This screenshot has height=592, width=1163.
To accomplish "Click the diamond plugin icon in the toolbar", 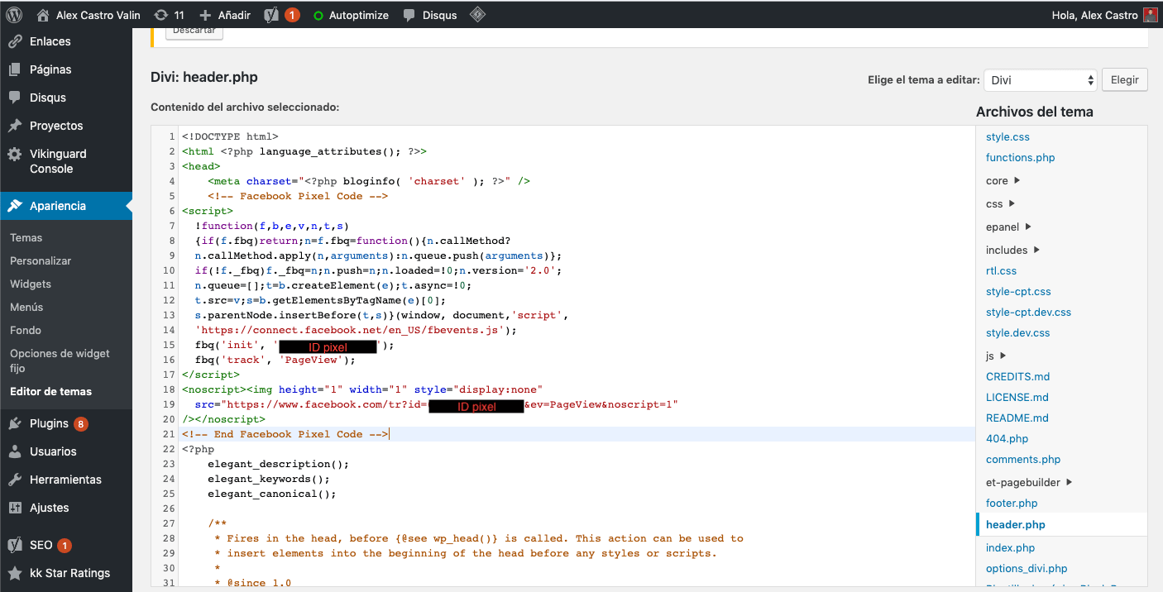I will (477, 14).
